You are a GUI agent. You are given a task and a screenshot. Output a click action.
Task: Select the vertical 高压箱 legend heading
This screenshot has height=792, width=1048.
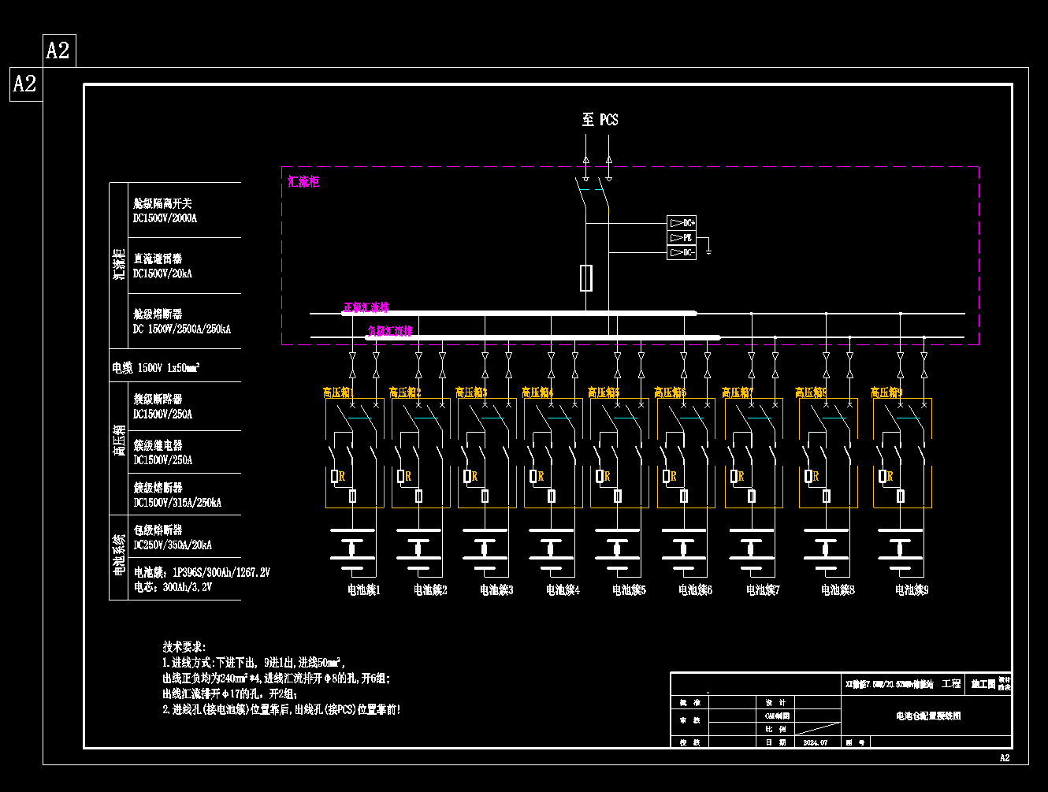tap(119, 440)
